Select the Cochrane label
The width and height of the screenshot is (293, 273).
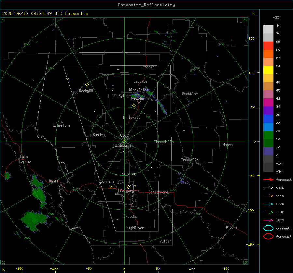[x=106, y=181]
